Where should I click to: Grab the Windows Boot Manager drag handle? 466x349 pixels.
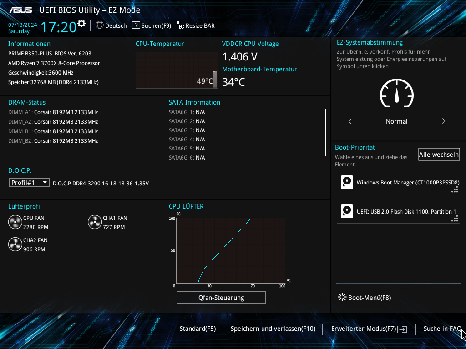pos(455,190)
